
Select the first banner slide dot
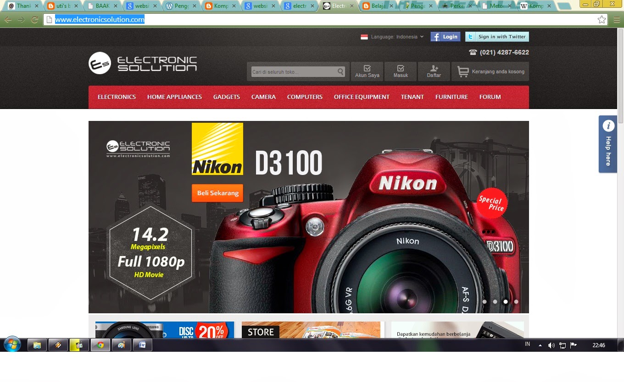485,302
